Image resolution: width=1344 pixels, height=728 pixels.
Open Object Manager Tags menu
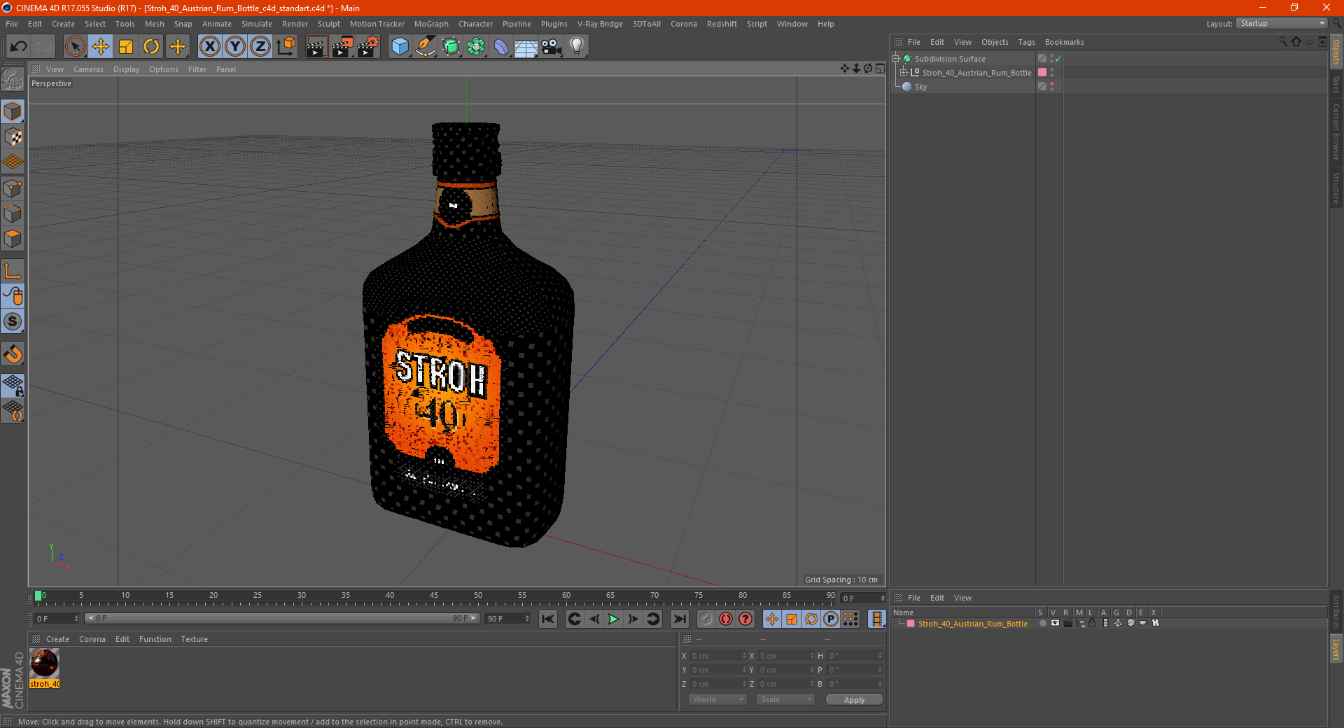1026,42
